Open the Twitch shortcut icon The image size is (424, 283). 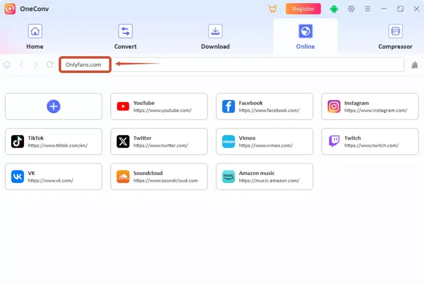coord(334,141)
